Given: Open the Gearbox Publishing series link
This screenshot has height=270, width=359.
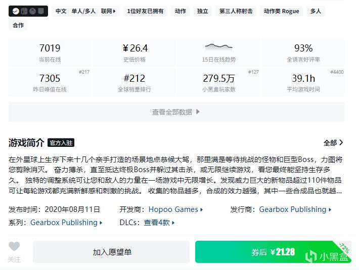Looking at the screenshot, I should click(x=66, y=223).
